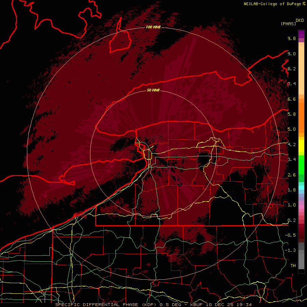Click the 50 NMI range ring label
307x307 pixels.
153,90
